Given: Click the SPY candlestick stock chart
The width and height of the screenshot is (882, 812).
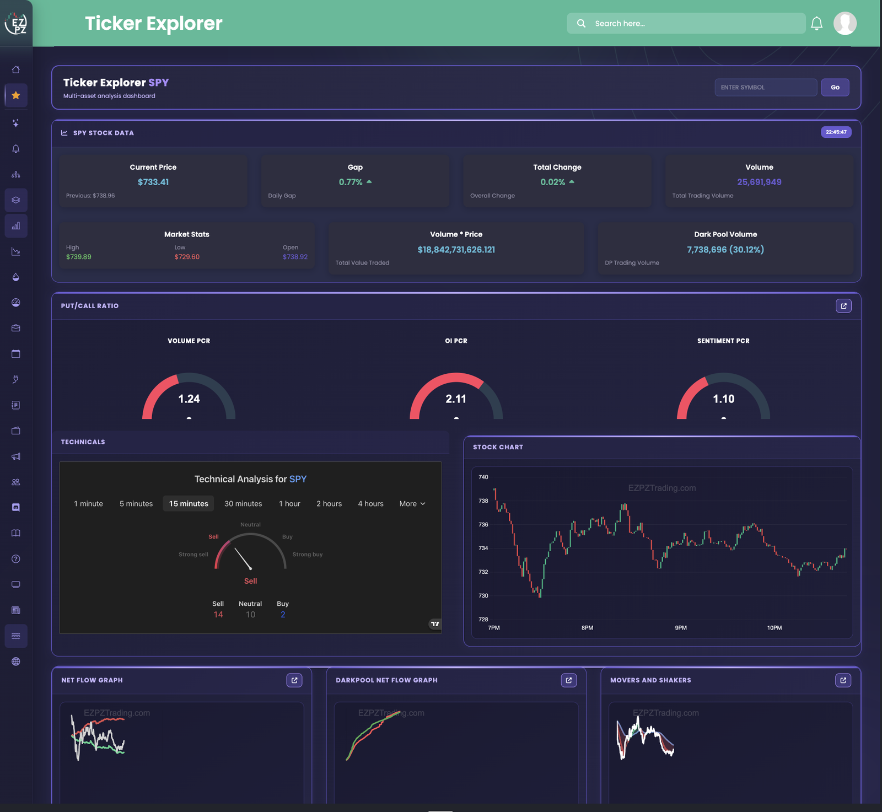Looking at the screenshot, I should [x=662, y=553].
